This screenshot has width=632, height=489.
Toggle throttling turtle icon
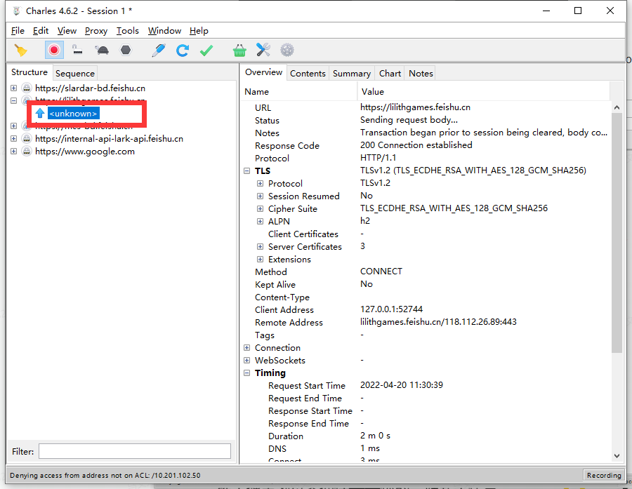click(x=102, y=51)
